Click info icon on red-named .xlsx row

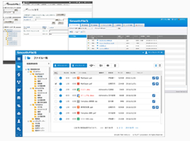tap(60, 90)
